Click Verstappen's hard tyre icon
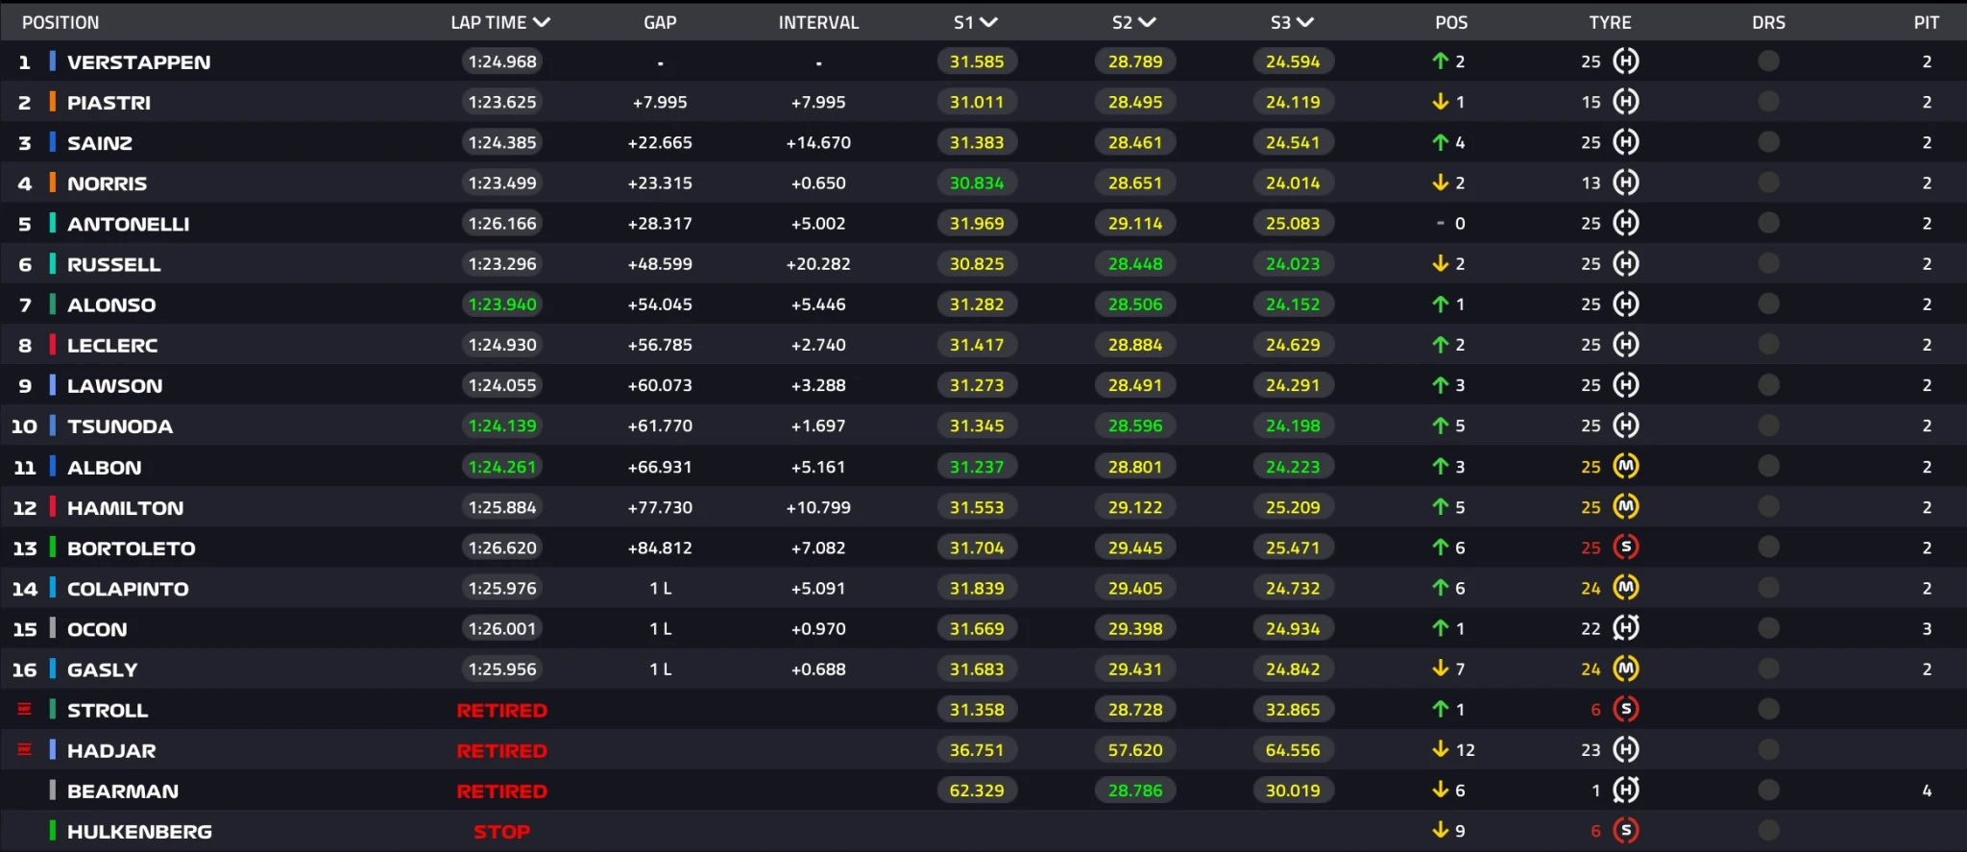Screen dimensions: 1967x852 point(1625,61)
